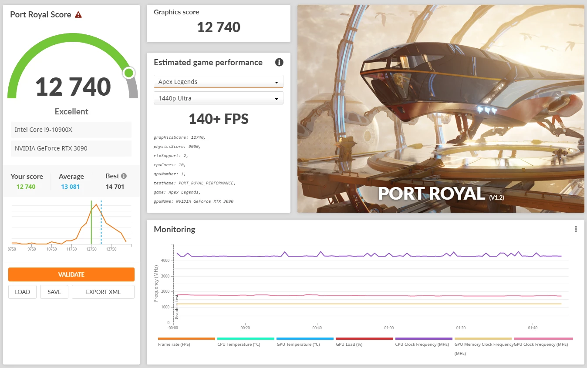Click the Estimated game performance heading
The height and width of the screenshot is (368, 587).
(208, 62)
